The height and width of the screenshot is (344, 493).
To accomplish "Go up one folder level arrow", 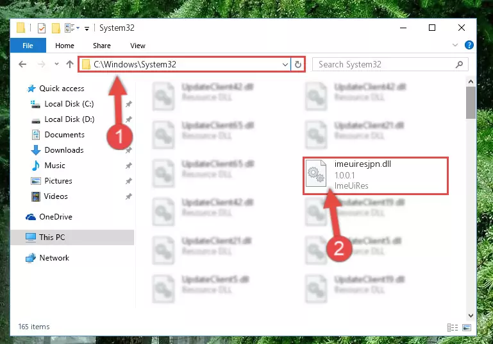I will [x=70, y=64].
